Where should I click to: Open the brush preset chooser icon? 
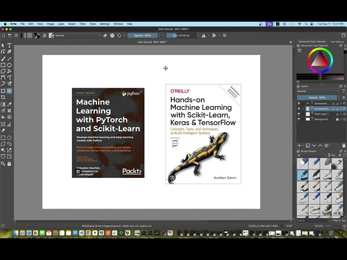[52, 35]
